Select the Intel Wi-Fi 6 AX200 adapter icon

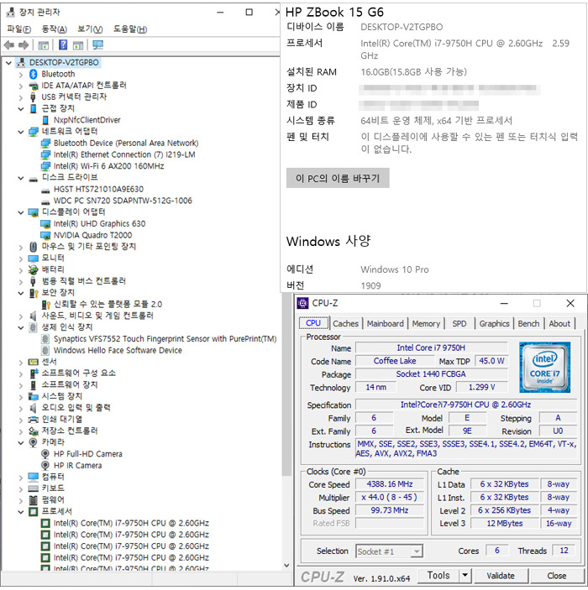tap(45, 166)
